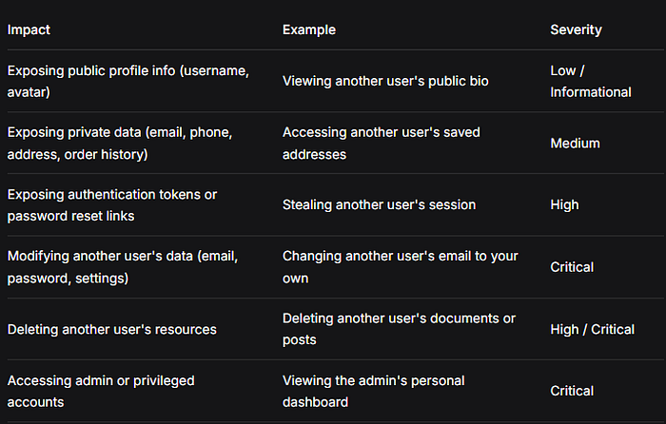Click the Severity column header

point(576,29)
